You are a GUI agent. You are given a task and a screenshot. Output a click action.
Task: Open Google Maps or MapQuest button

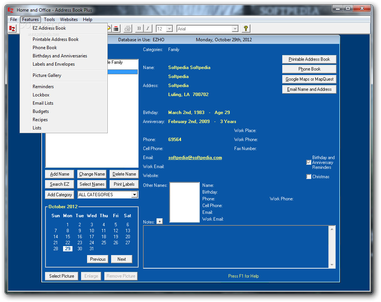pyautogui.click(x=309, y=79)
